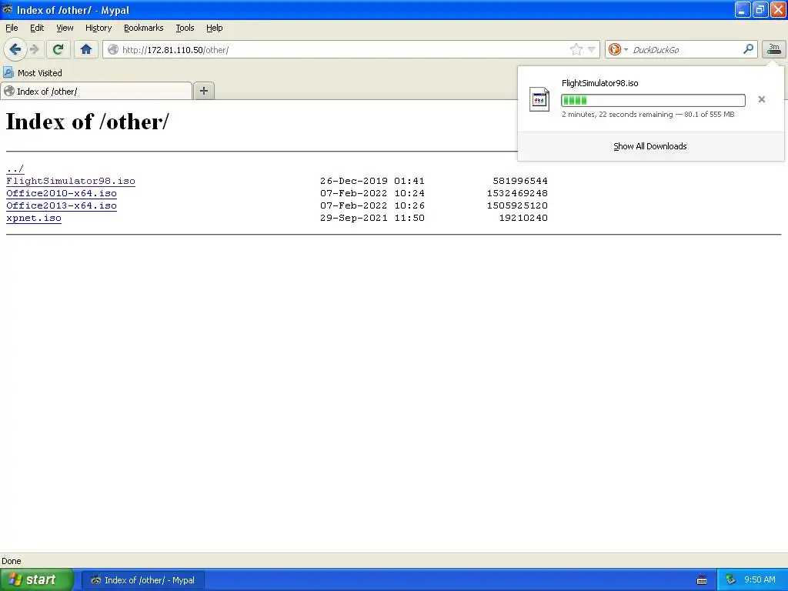
Task: Open the Tools menu
Action: [x=185, y=28]
